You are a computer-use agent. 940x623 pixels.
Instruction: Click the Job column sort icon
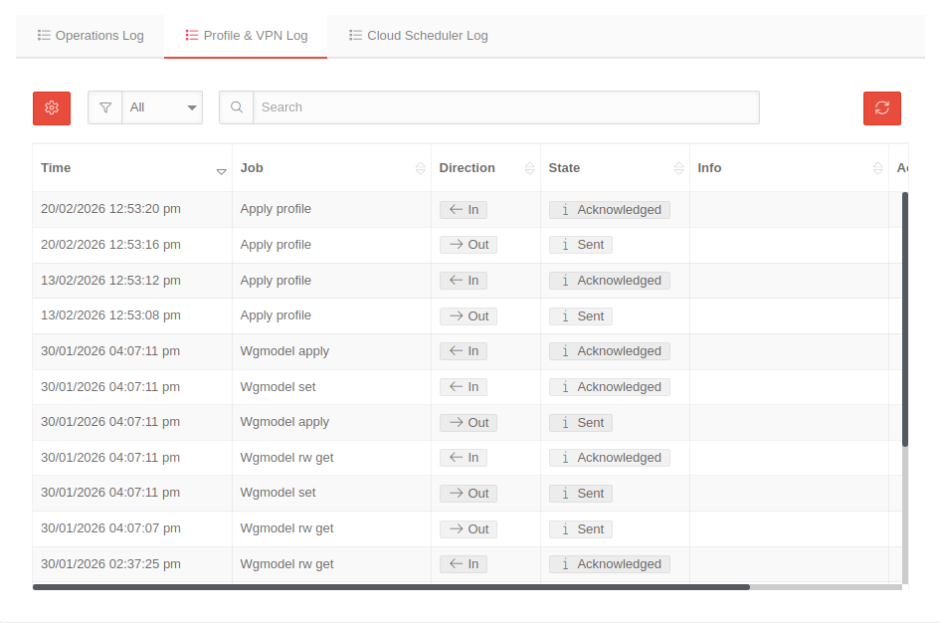coord(420,168)
